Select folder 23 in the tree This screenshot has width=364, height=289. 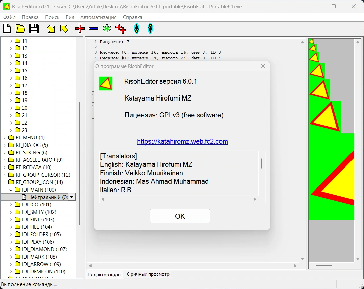24,130
